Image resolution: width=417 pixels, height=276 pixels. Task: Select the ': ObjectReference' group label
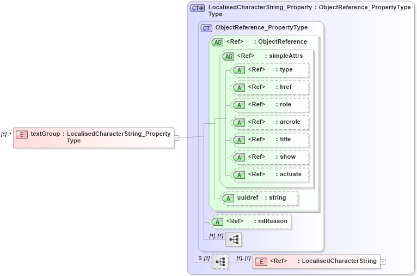(280, 41)
